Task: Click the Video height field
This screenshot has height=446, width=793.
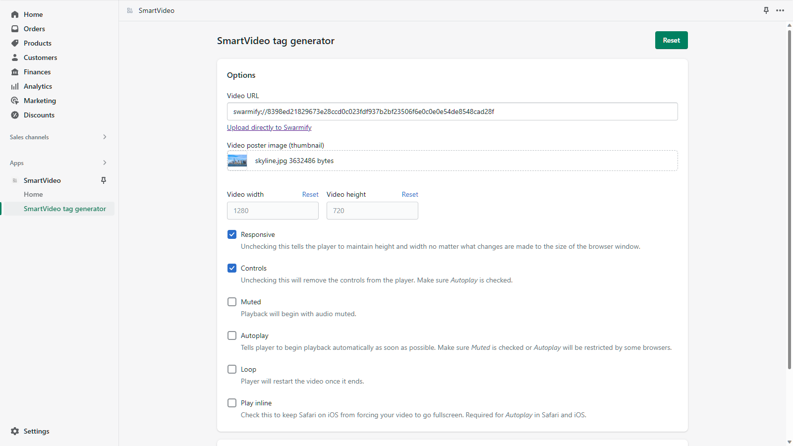Action: 372,211
